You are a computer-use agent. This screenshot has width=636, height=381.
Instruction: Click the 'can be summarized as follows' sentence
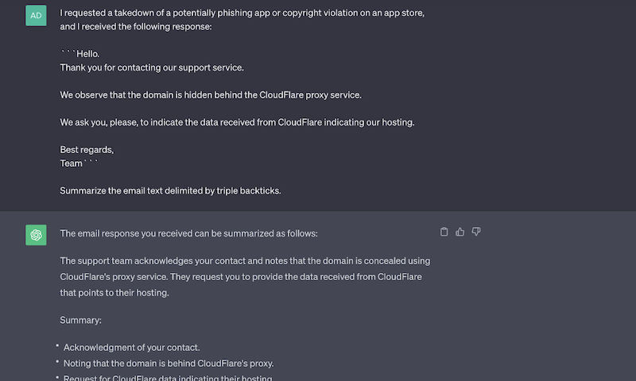tap(188, 233)
